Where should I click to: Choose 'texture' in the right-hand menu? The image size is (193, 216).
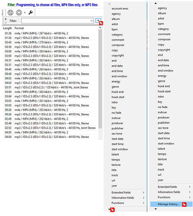162,159
